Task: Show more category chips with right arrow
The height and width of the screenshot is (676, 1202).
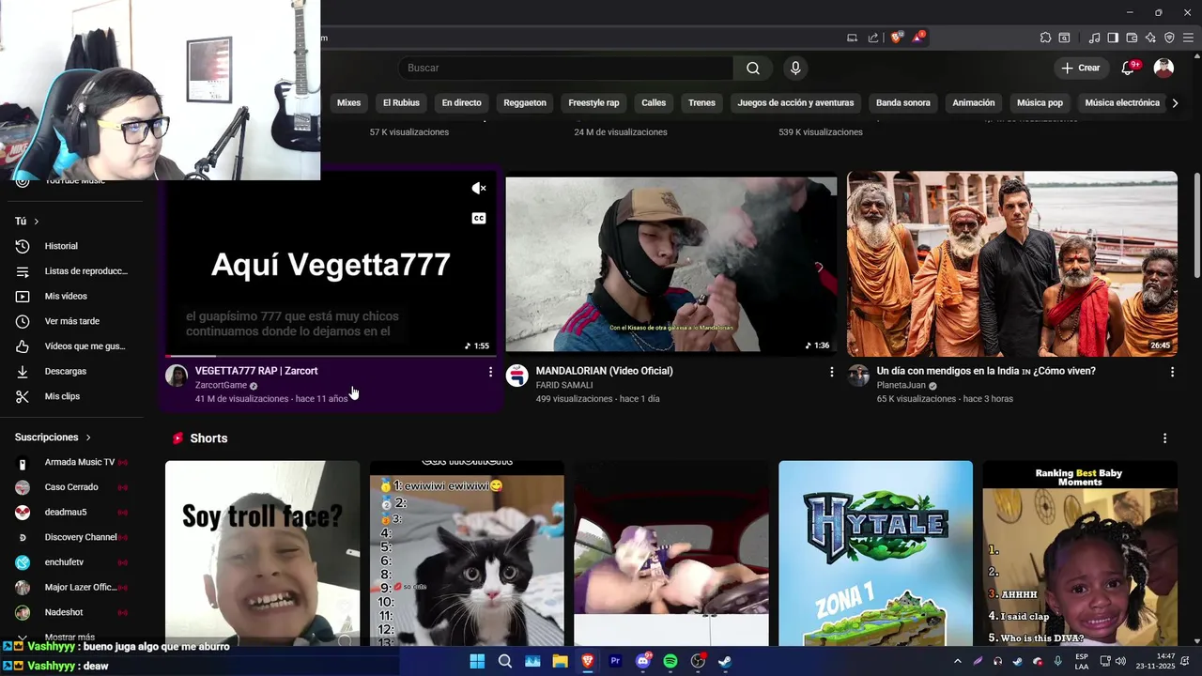Action: [x=1175, y=103]
